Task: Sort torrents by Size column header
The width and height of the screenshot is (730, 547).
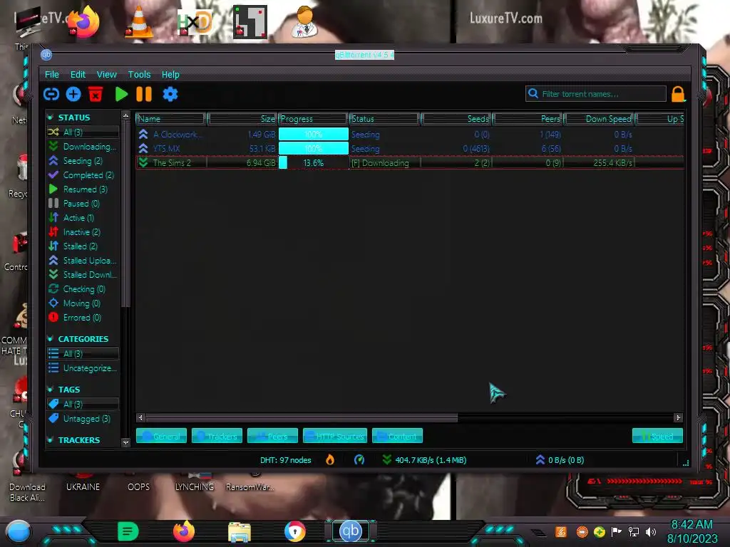Action: tap(242, 119)
